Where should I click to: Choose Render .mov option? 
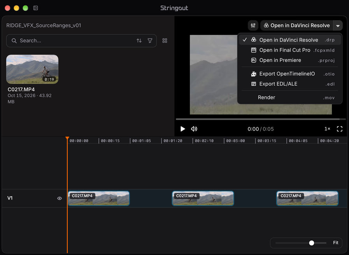(x=290, y=97)
